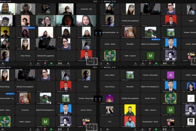Toggle Stop Video in the upper-right Zoom window
The image size is (196, 131).
coord(108,64)
